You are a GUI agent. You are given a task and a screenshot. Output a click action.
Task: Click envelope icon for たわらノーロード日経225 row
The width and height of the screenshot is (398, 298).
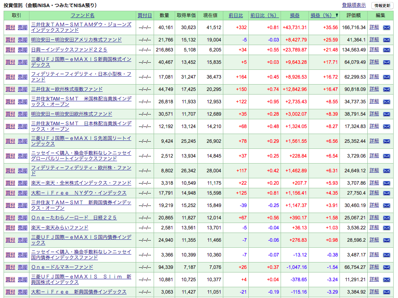click(386, 218)
